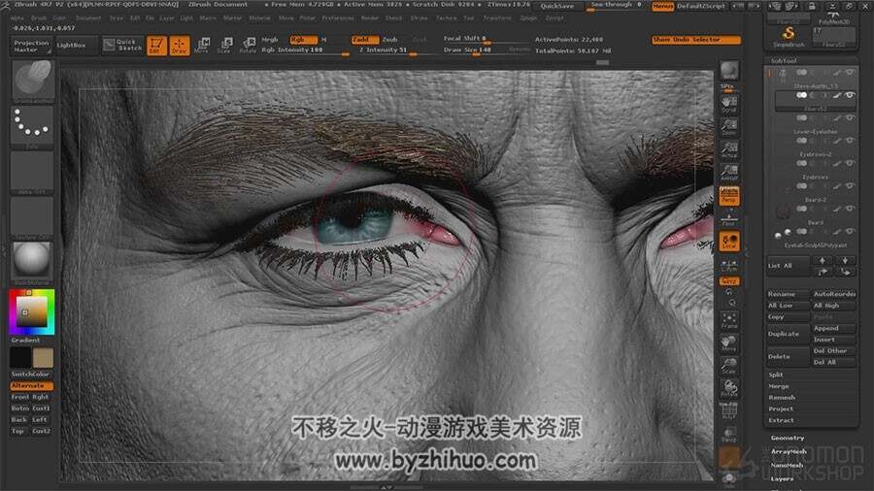Activate Edit mode button
The image size is (874, 491).
coord(156,45)
